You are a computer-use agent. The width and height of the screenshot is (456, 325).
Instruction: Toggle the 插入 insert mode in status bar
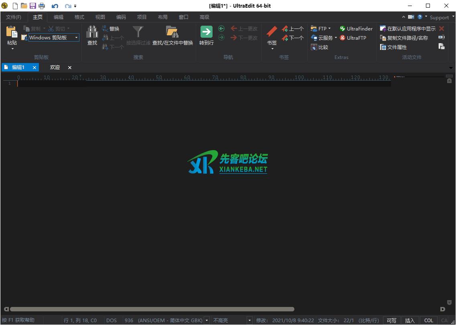tap(410, 320)
